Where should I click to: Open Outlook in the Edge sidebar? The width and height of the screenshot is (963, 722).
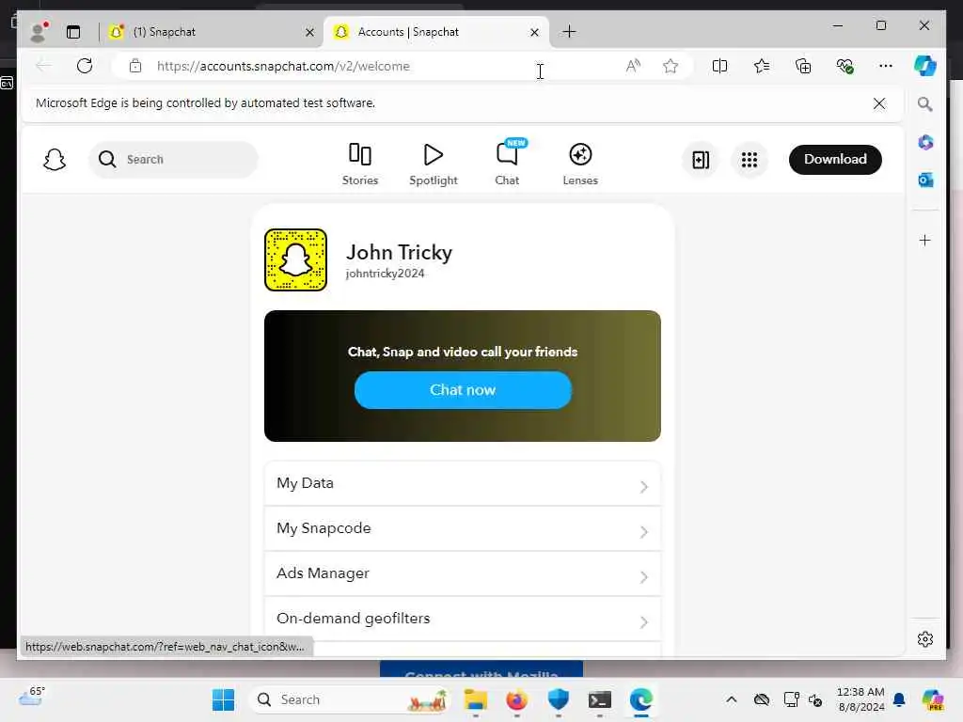[925, 180]
